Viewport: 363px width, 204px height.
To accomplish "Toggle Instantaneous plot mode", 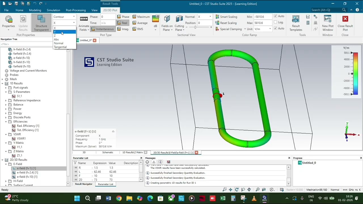I will point(102,29).
